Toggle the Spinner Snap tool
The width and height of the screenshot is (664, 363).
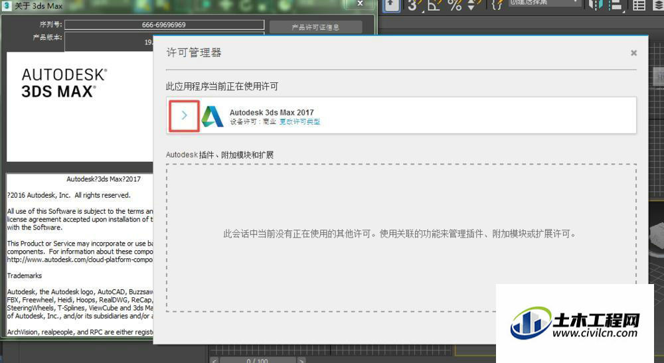[x=473, y=5]
